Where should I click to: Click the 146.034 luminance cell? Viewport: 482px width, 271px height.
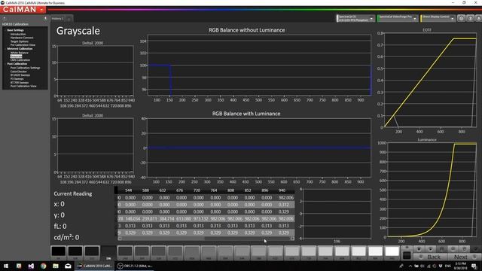click(x=133, y=219)
